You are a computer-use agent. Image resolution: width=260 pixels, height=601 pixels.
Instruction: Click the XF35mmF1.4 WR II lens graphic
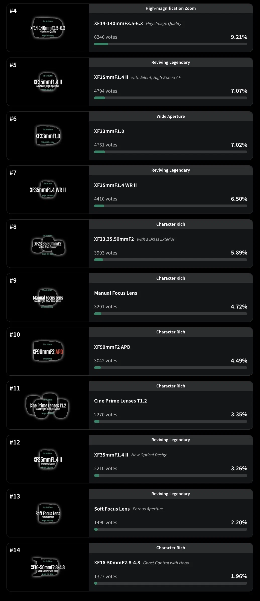(48, 190)
